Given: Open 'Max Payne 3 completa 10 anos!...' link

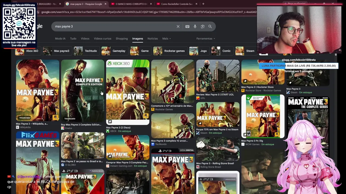Looking at the screenshot, I should (x=169, y=141).
